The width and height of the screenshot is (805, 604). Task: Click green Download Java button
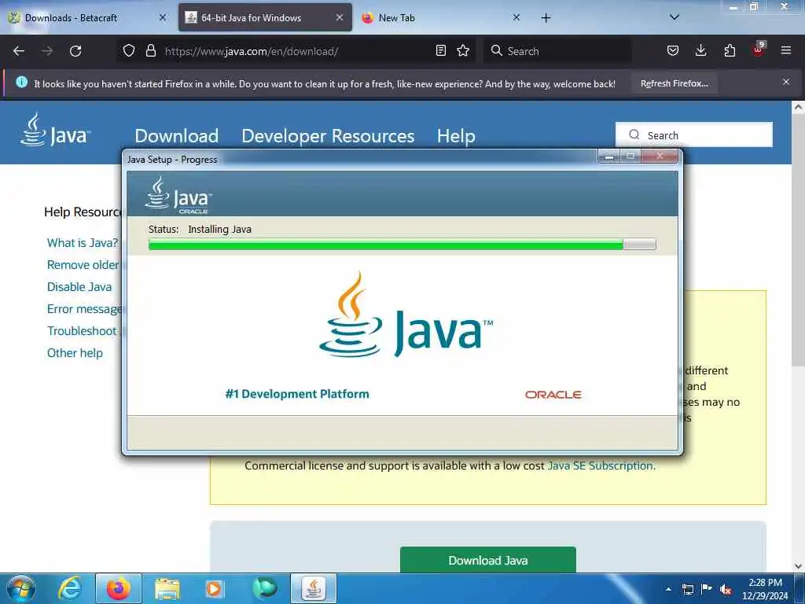point(487,560)
